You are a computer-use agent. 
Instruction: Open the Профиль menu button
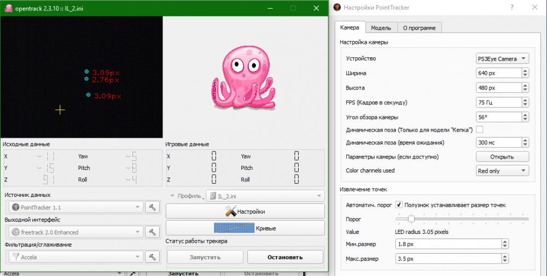(185, 196)
